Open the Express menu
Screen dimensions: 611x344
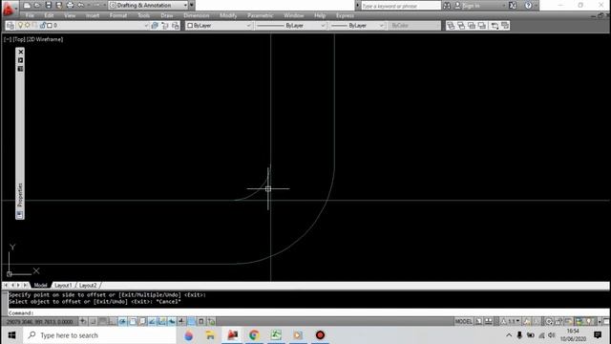pos(345,15)
